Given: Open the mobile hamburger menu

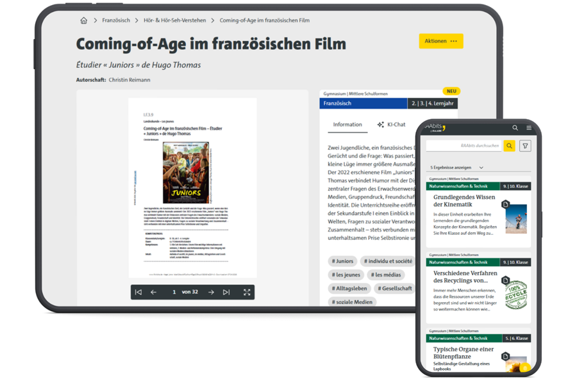Looking at the screenshot, I should click(x=529, y=128).
